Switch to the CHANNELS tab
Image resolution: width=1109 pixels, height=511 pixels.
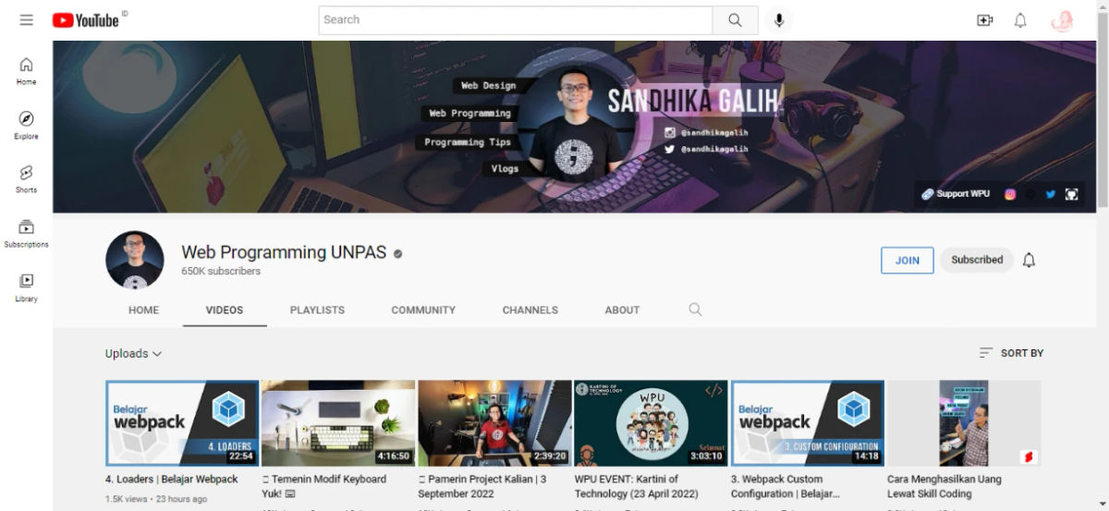coord(530,310)
